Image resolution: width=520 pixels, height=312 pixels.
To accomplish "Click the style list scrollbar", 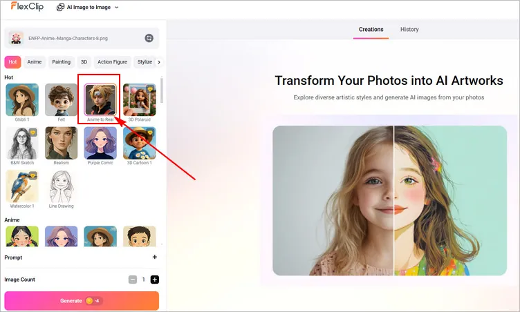I will (x=162, y=90).
